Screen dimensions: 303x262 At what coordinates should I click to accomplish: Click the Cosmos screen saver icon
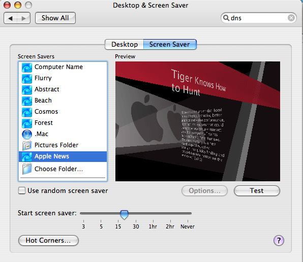pos(27,112)
